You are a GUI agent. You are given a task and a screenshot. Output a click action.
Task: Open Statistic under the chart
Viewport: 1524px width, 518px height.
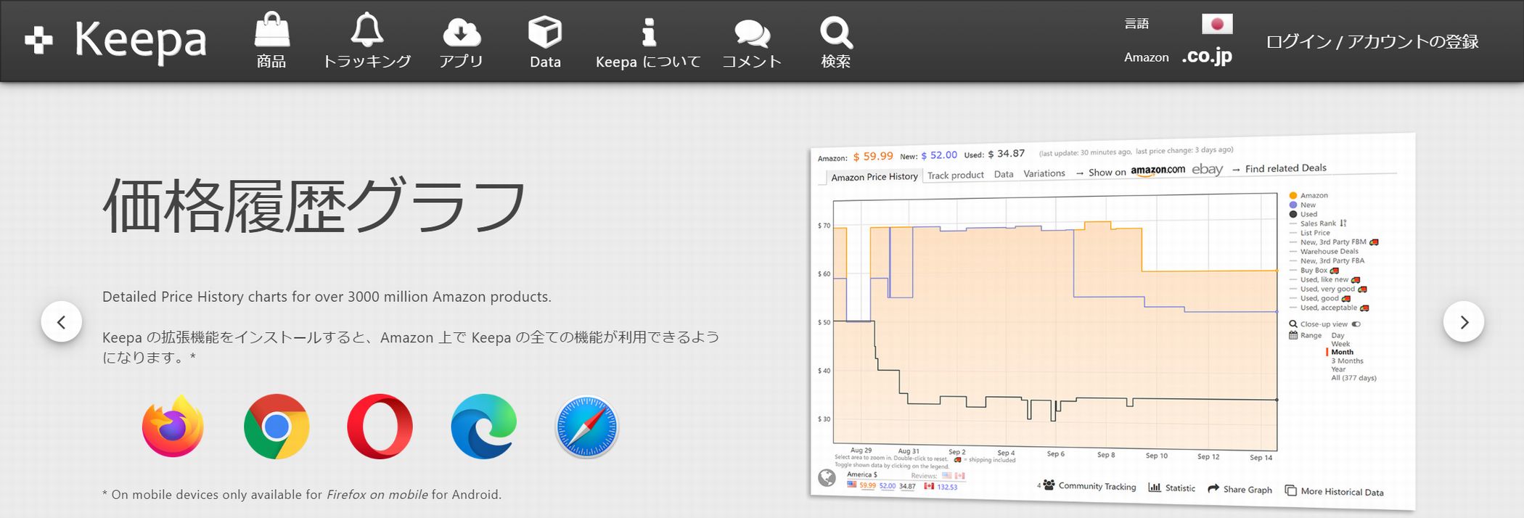[x=1172, y=488]
